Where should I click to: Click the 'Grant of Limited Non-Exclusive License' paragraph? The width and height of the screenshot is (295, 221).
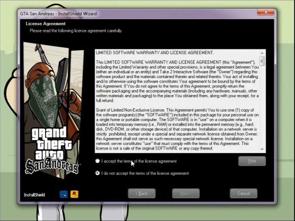[x=177, y=128]
